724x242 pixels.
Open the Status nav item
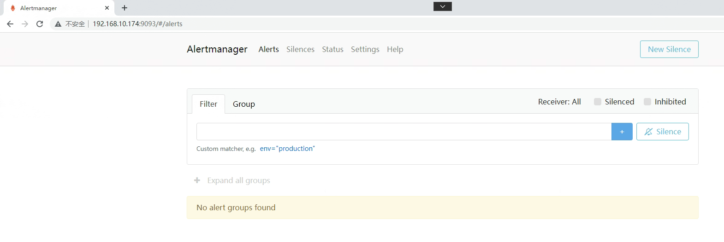coord(332,49)
